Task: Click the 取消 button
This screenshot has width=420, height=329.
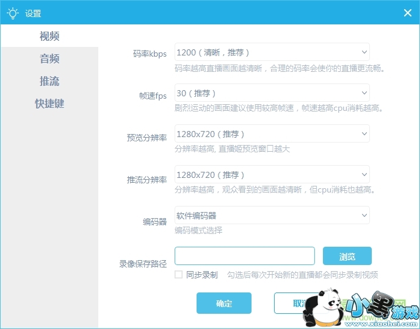Action: pyautogui.click(x=301, y=303)
